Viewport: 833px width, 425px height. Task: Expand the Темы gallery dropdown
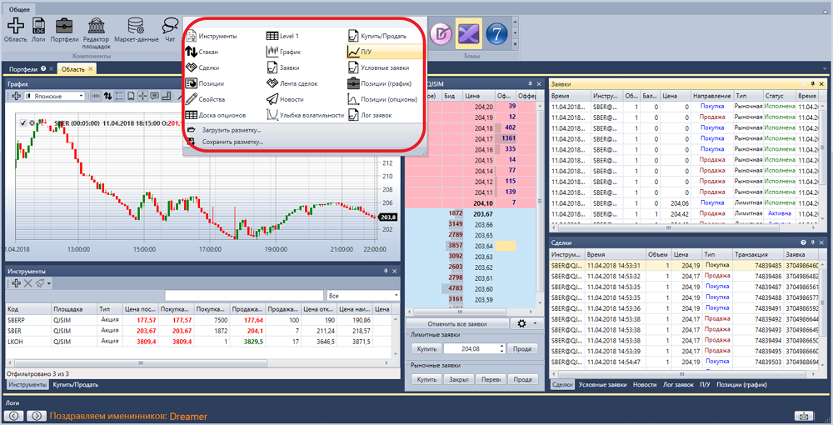click(x=515, y=45)
